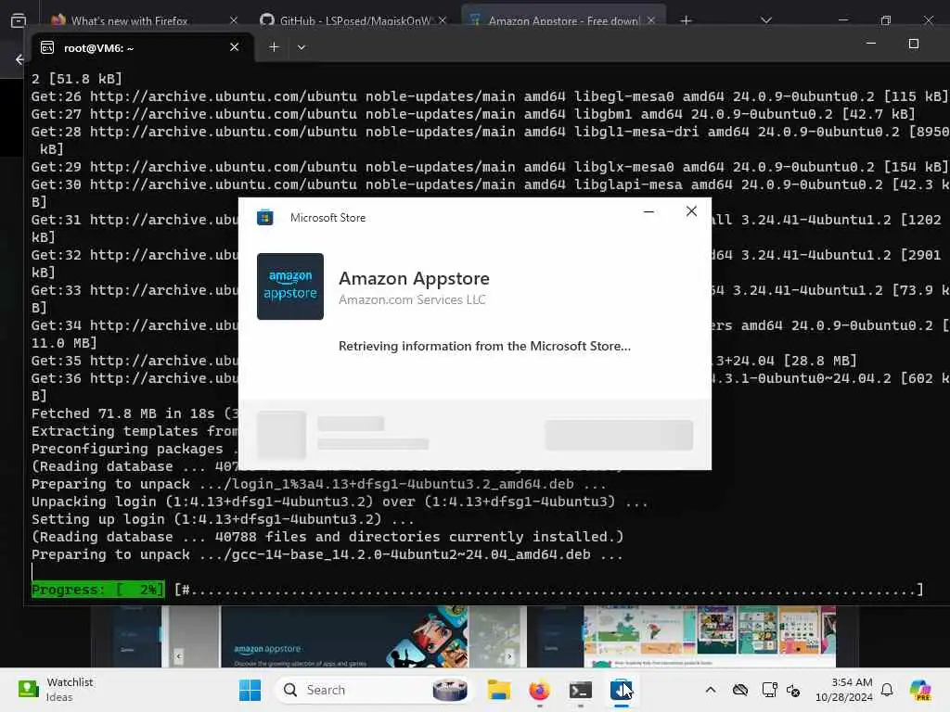The height and width of the screenshot is (712, 950).
Task: Click the Microsoft Store installer taskbar icon
Action: point(621,690)
